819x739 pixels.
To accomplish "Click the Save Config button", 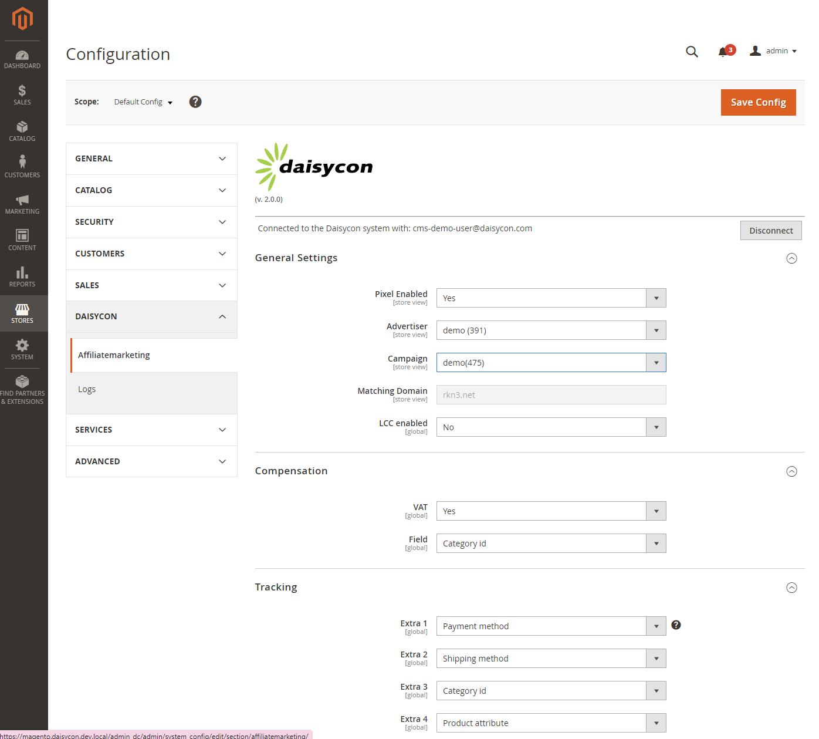I will coord(758,102).
